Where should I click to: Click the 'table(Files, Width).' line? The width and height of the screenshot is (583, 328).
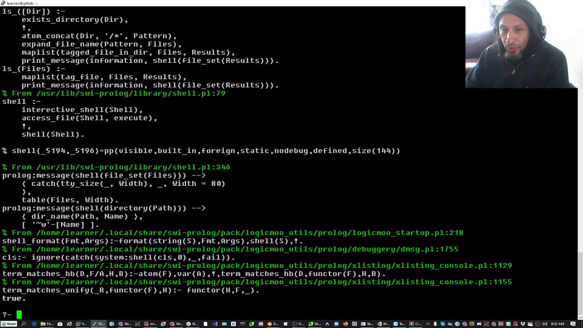pyautogui.click(x=70, y=200)
